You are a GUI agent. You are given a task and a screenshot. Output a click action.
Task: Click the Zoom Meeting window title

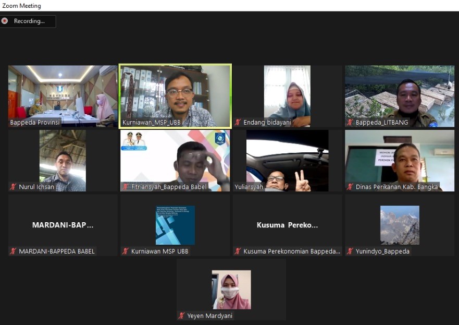pos(21,6)
